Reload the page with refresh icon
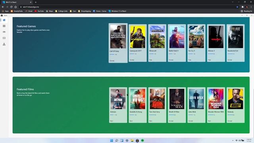Viewport: 254px width, 143px height. [x=12, y=7]
